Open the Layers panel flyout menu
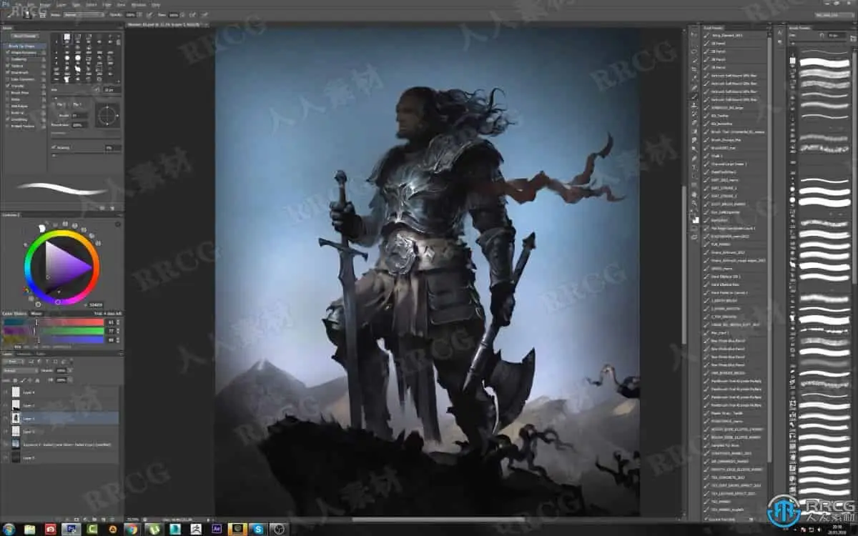 coord(119,354)
